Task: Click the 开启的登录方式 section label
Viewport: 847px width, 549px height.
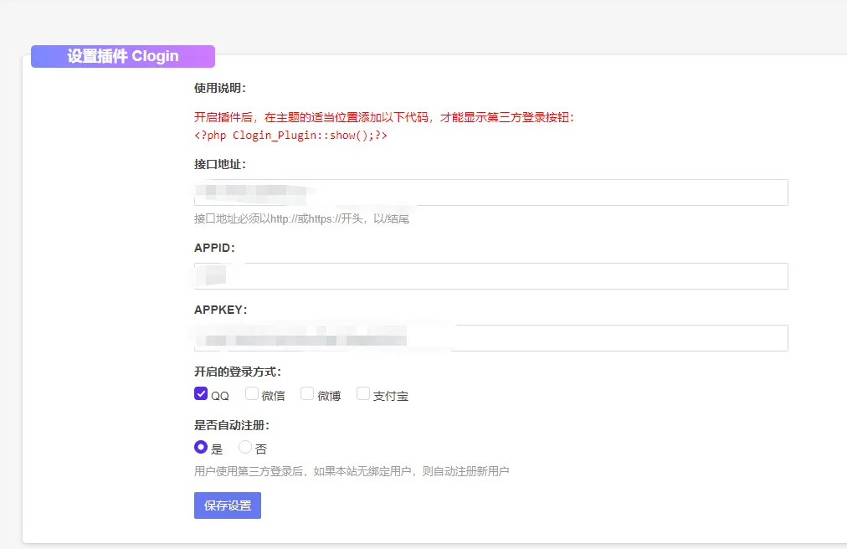Action: (x=238, y=372)
